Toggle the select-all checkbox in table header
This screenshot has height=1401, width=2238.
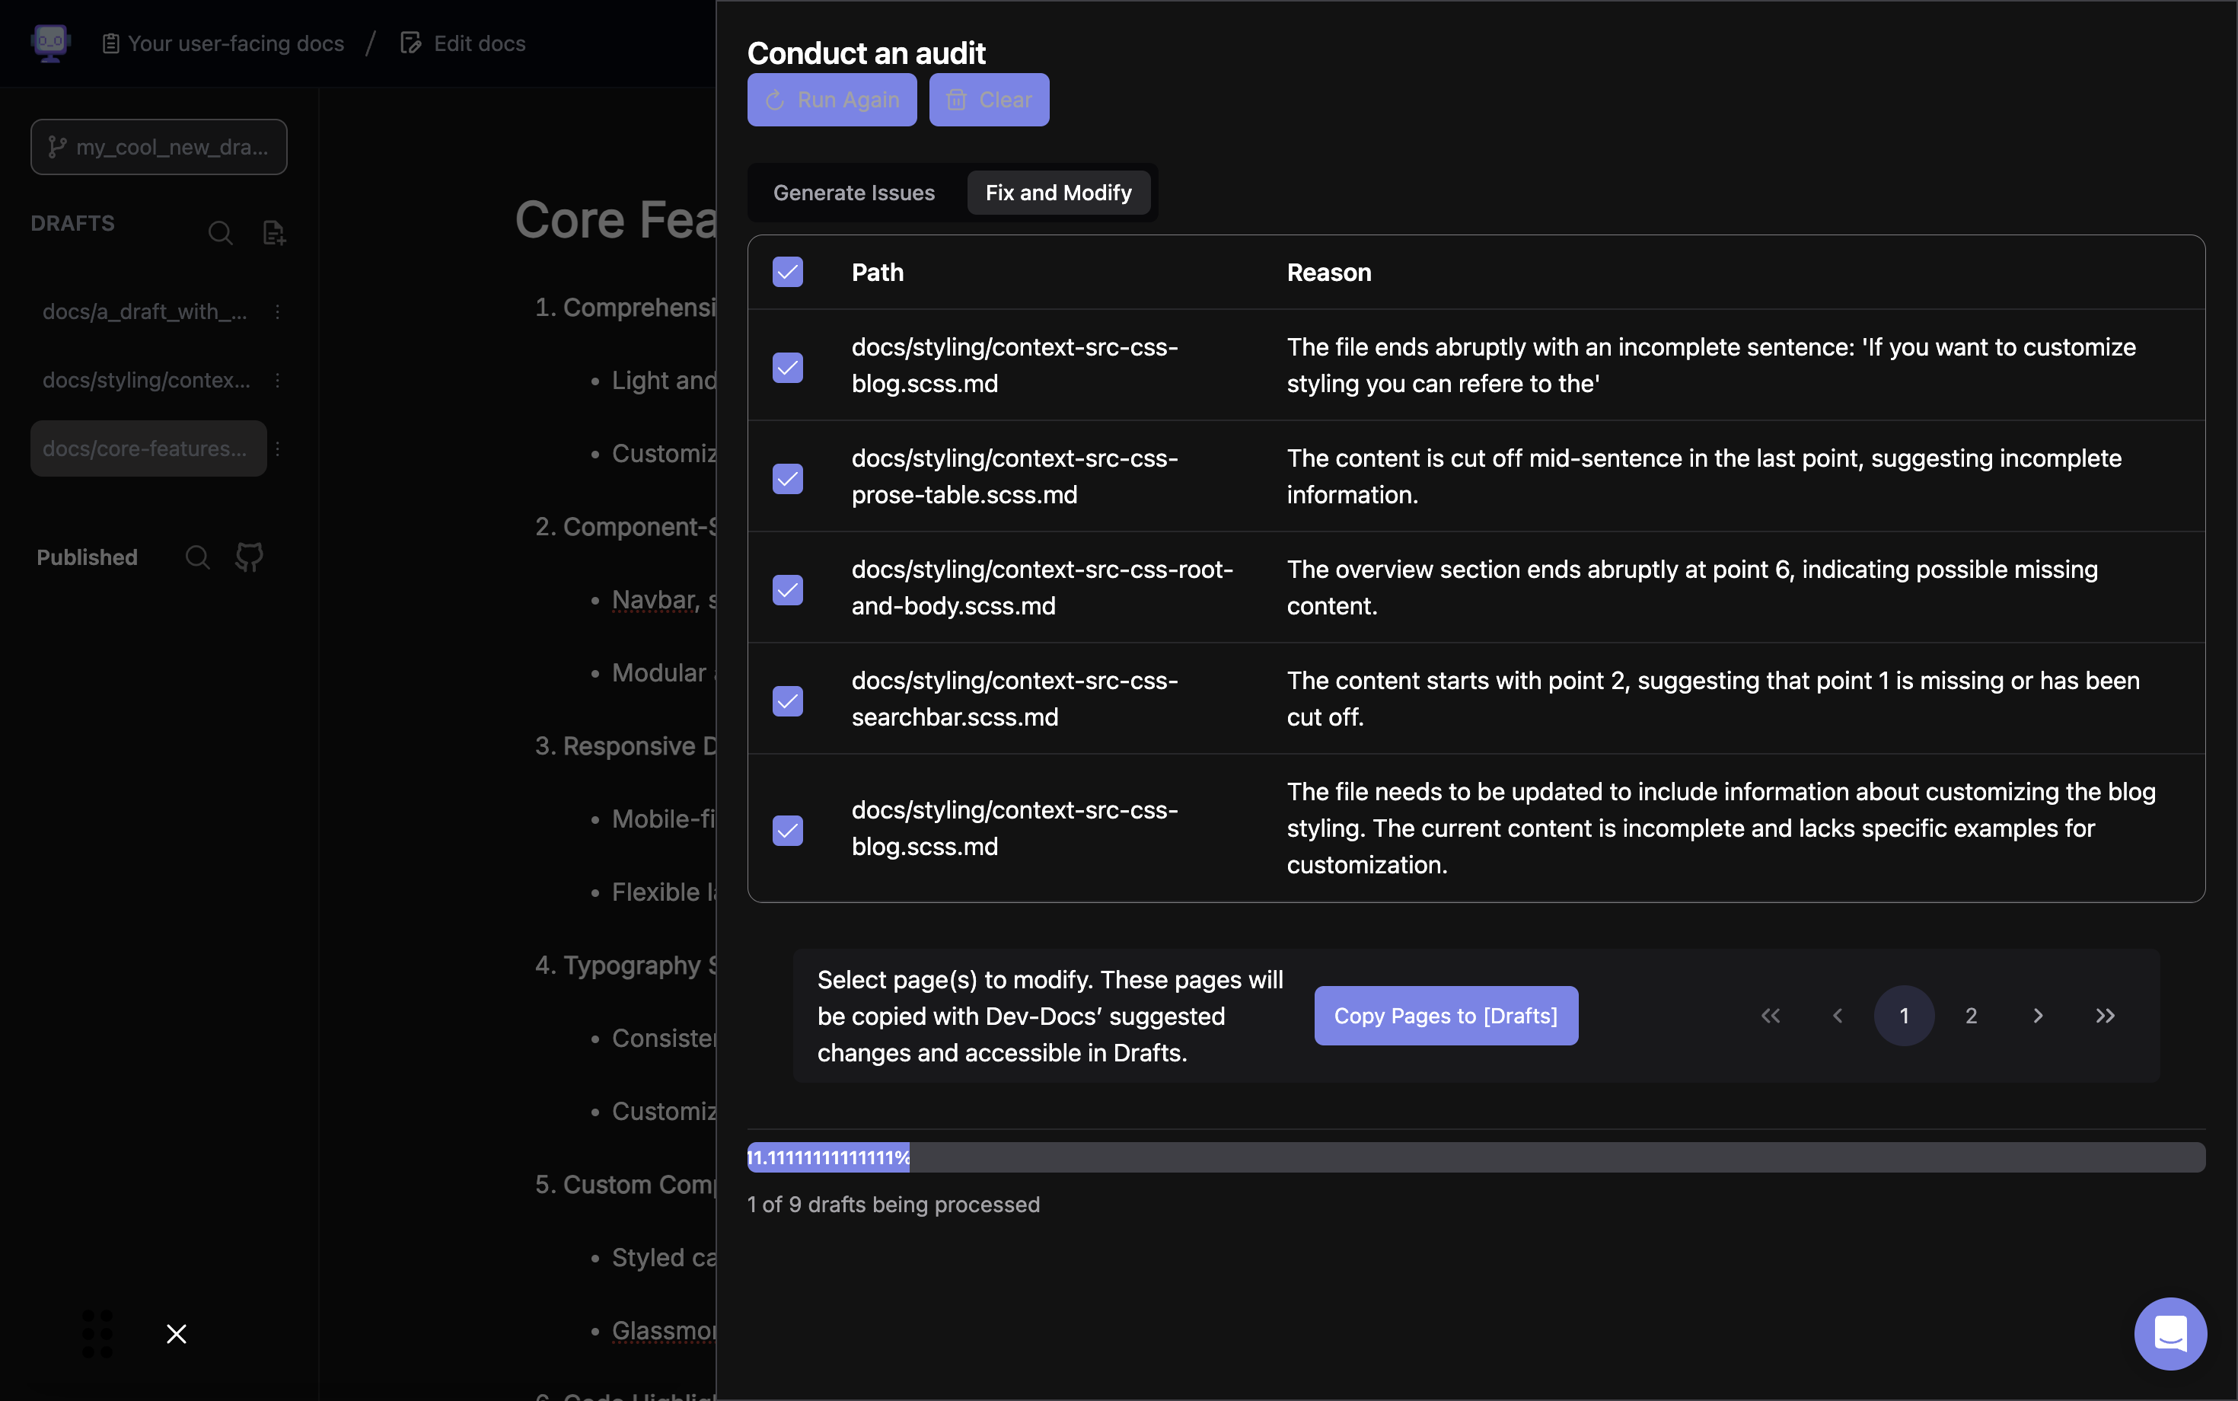click(787, 273)
